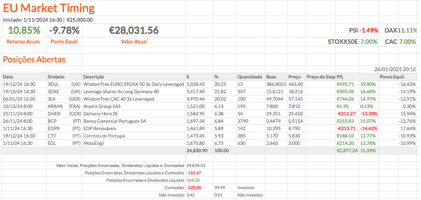Click the Quantidade column header
The height and width of the screenshot is (200, 421).
point(249,77)
